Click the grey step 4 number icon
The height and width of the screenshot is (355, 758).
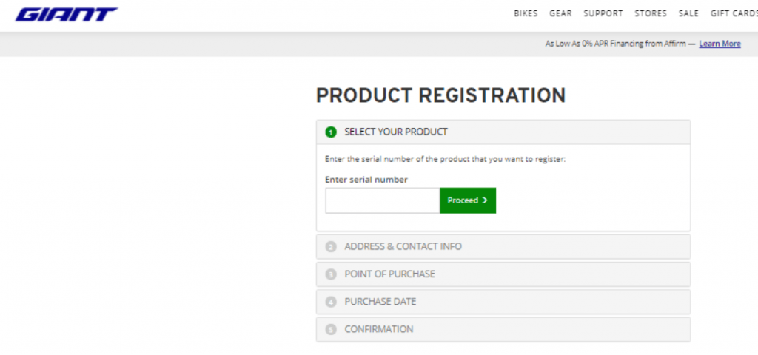tap(331, 302)
